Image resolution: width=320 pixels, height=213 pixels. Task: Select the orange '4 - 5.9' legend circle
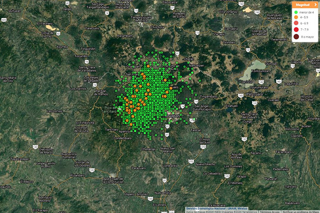[296, 18]
